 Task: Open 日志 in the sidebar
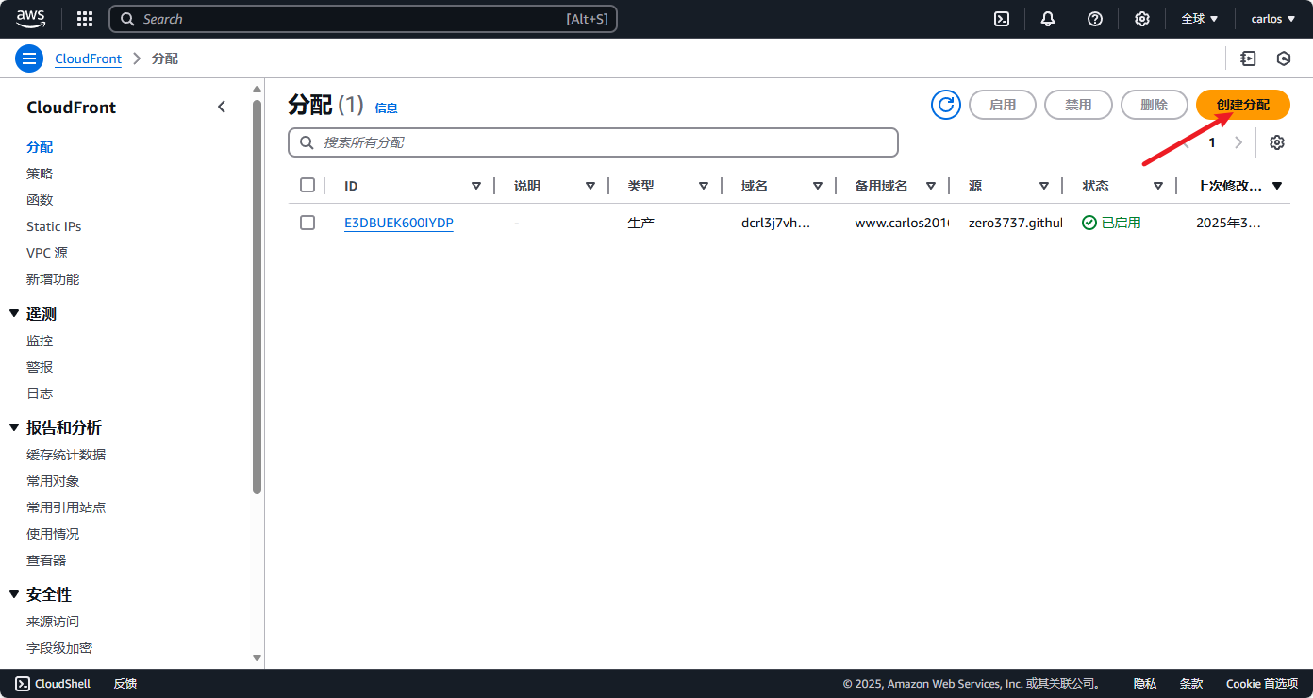coord(40,393)
